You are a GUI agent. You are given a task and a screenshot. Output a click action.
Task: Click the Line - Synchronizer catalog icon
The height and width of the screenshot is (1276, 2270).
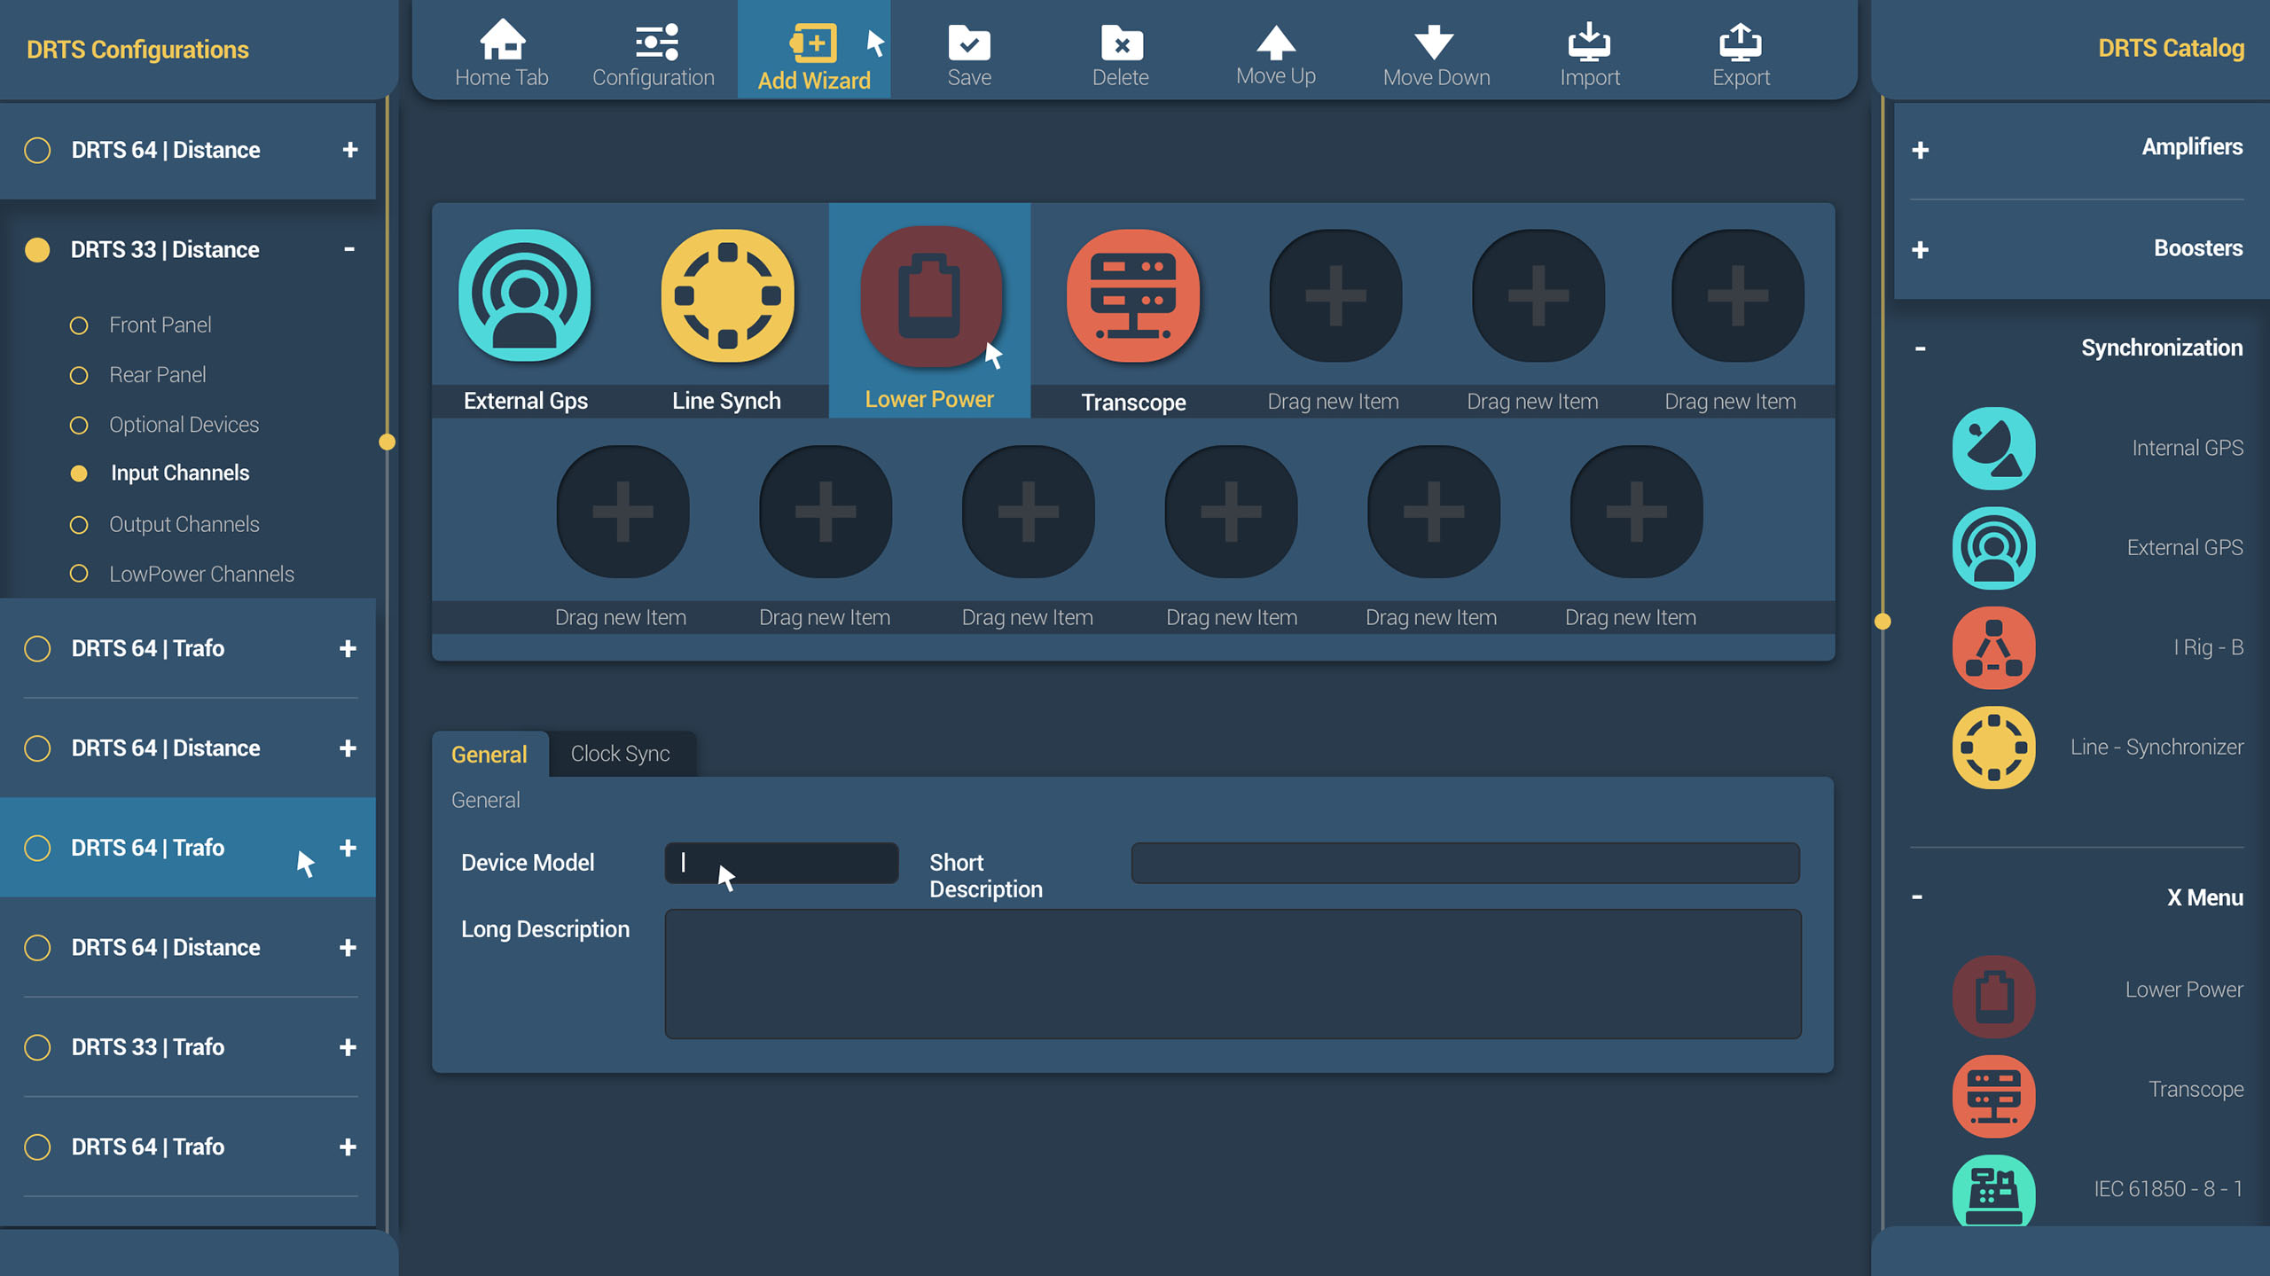(x=1993, y=747)
